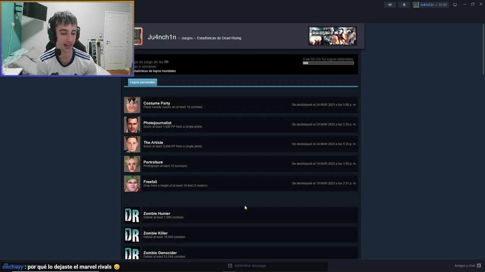This screenshot has width=485, height=272.
Task: Click the locked Zombie Hunter DR icon
Action: pos(132,215)
